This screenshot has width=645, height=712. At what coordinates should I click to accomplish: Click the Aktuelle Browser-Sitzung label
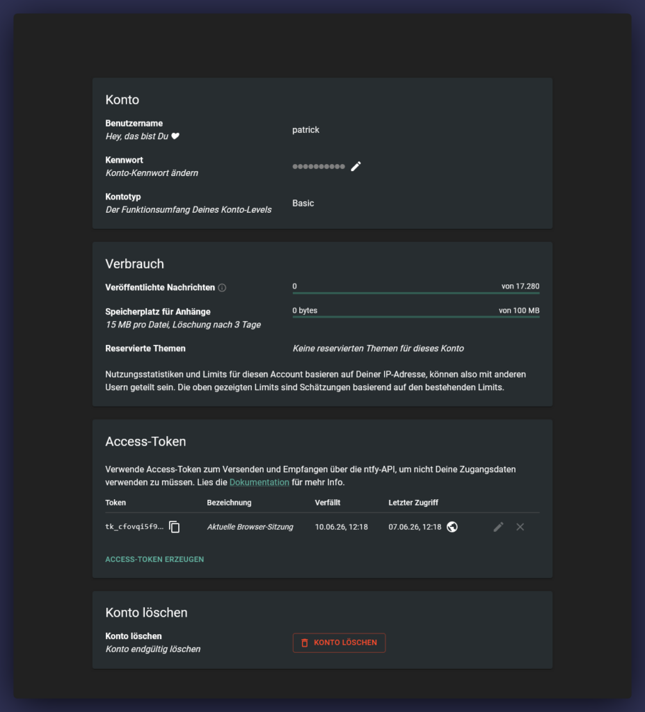[250, 527]
